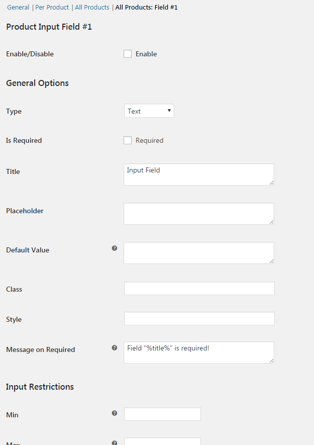Click help icon next to Max
Viewport: 314px width, 445px height.
(x=115, y=442)
